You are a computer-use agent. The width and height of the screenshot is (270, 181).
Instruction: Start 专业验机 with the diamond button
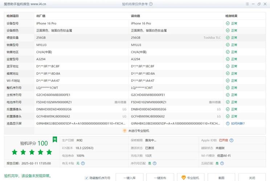pos(191,178)
